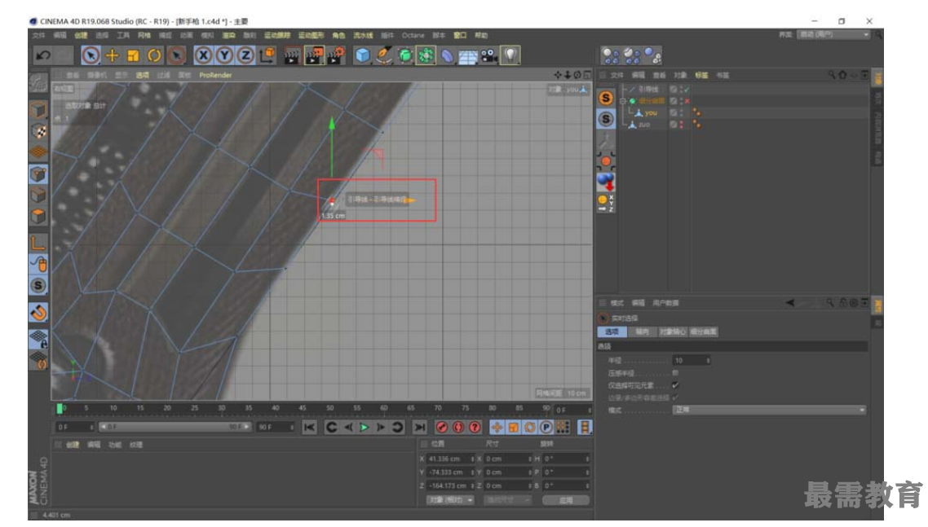The width and height of the screenshot is (928, 527).
Task: Toggle visibility dots of zuo object
Action: (681, 125)
